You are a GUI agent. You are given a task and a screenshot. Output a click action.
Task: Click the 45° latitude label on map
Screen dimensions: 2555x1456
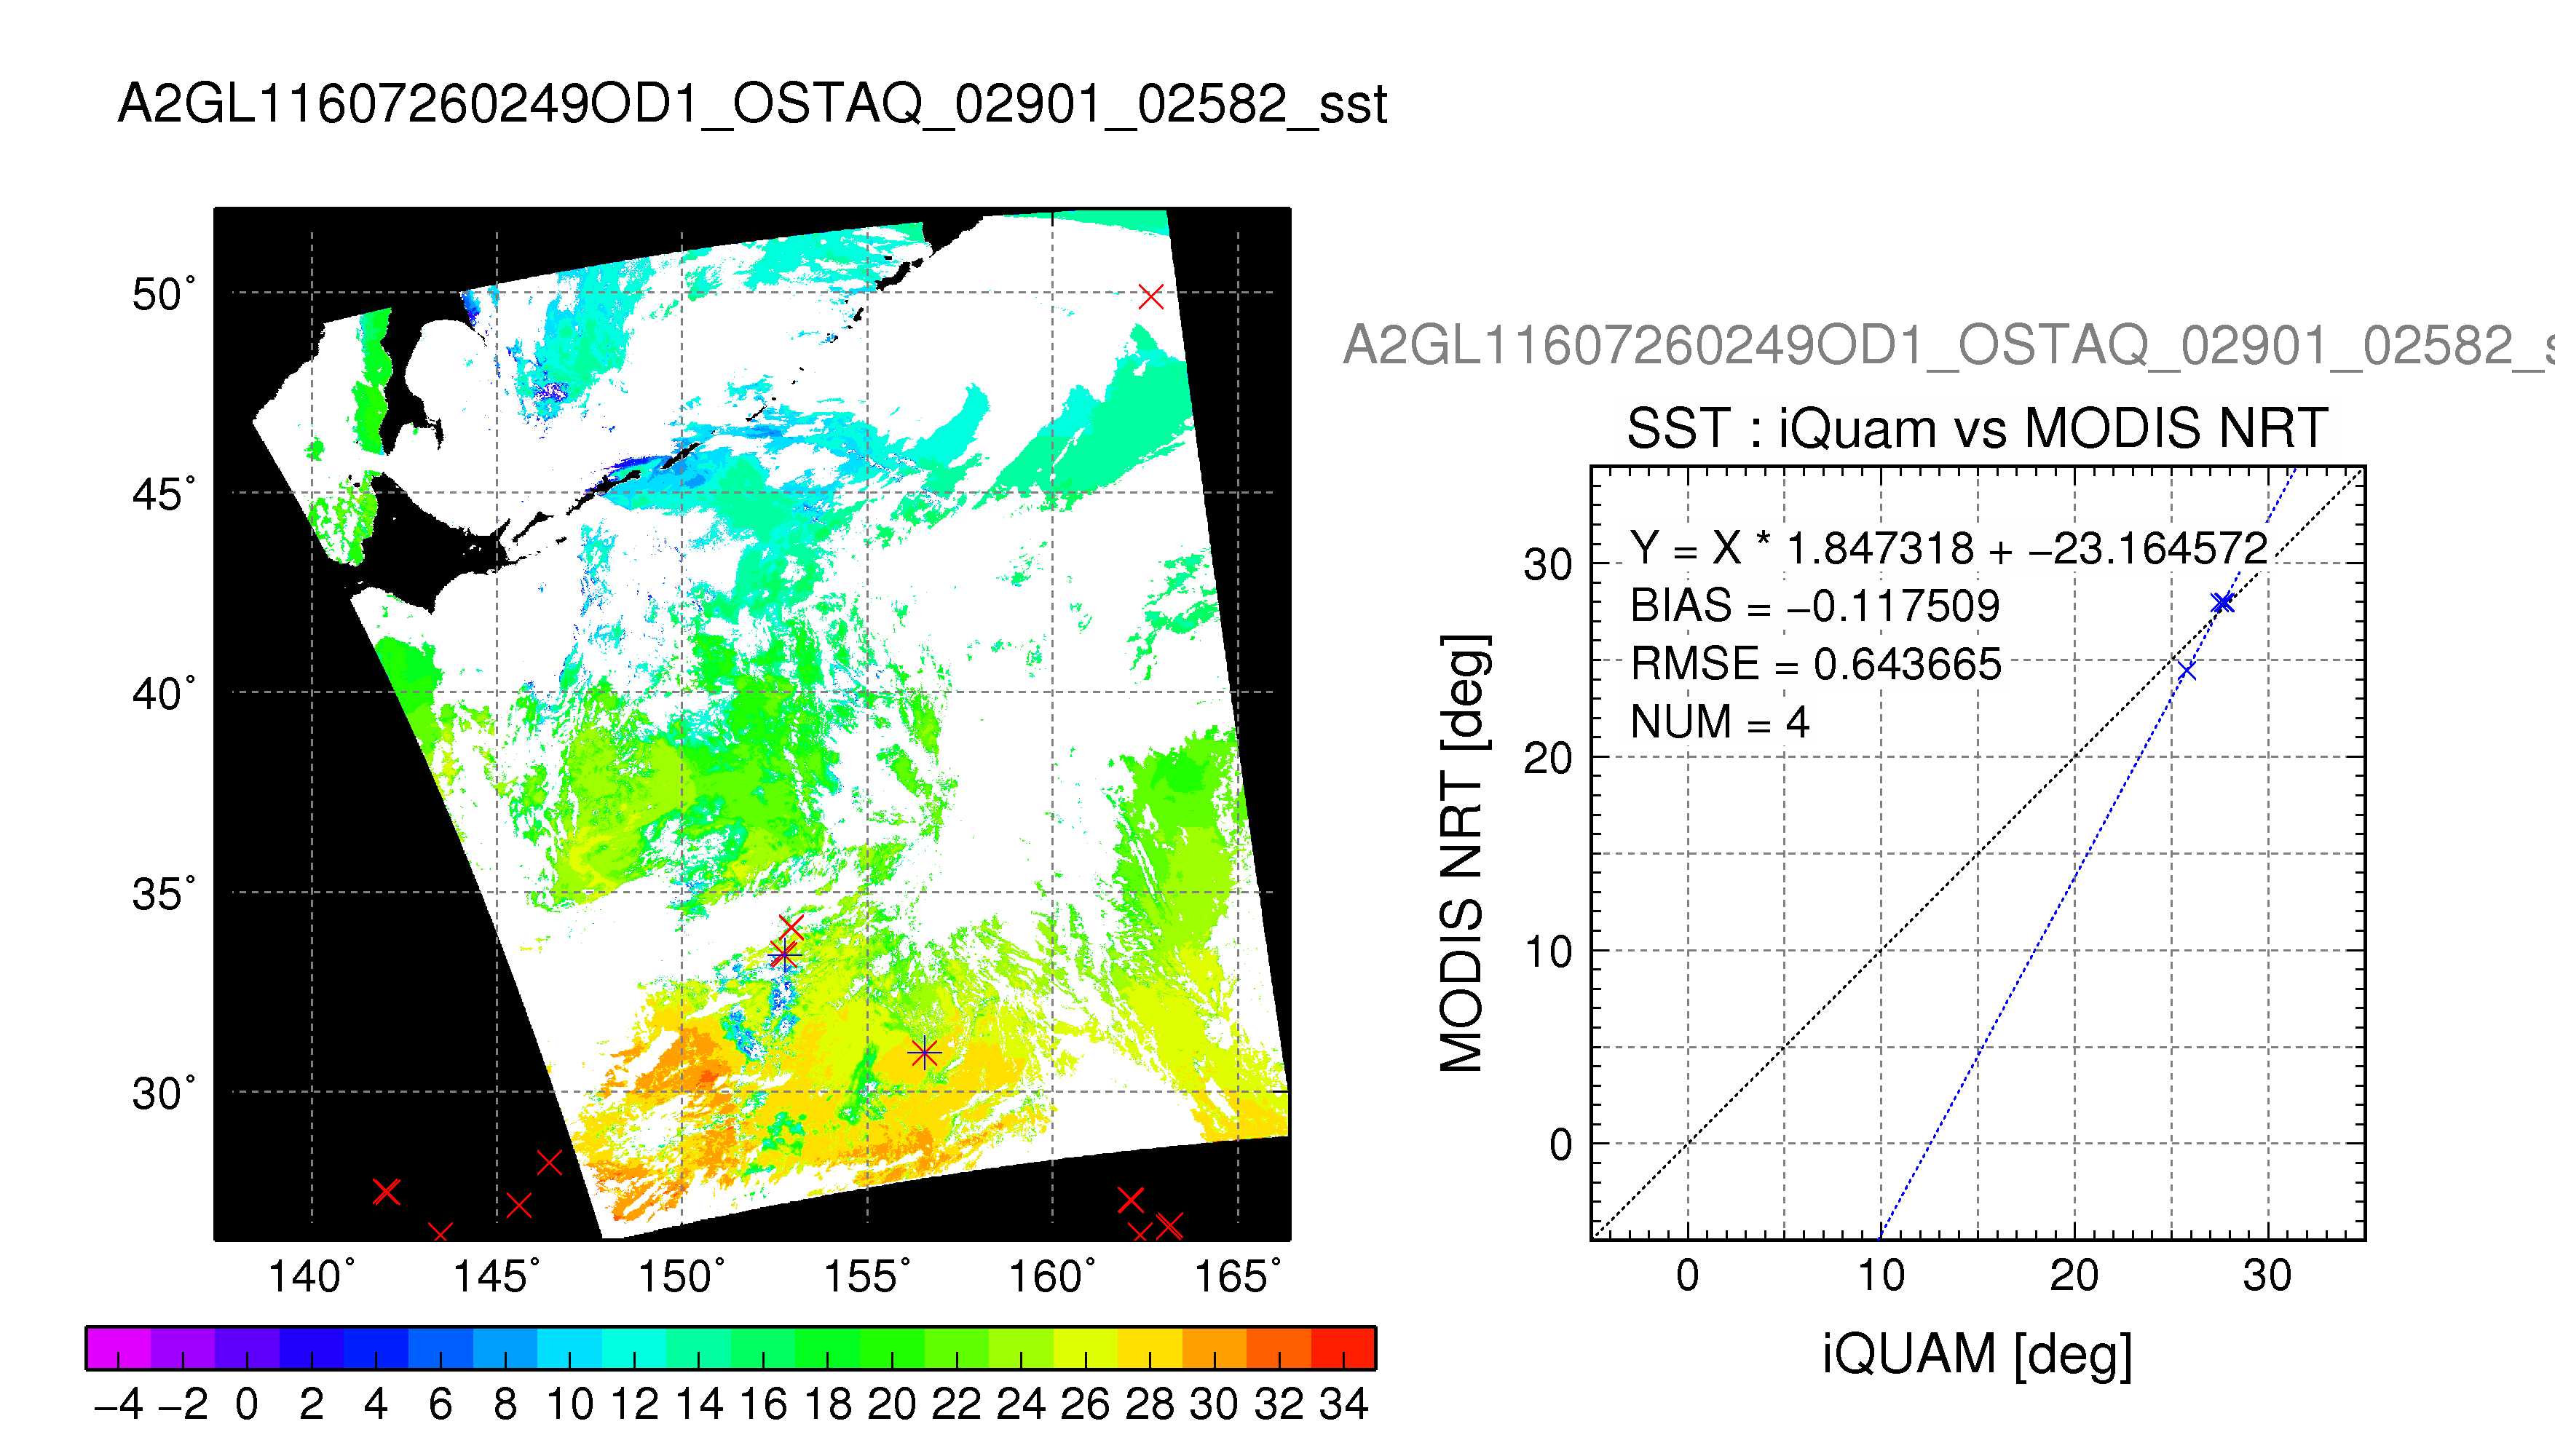164,495
